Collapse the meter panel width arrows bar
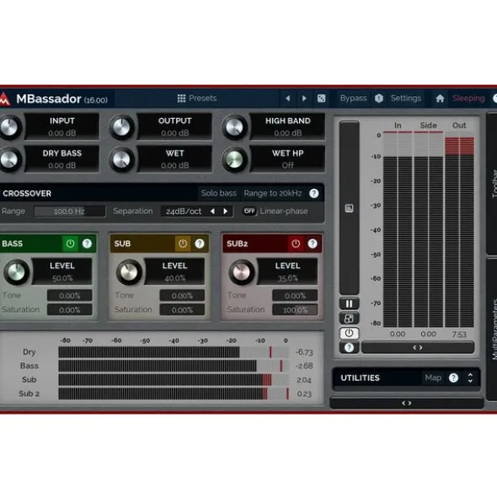This screenshot has width=497, height=498. click(x=418, y=347)
